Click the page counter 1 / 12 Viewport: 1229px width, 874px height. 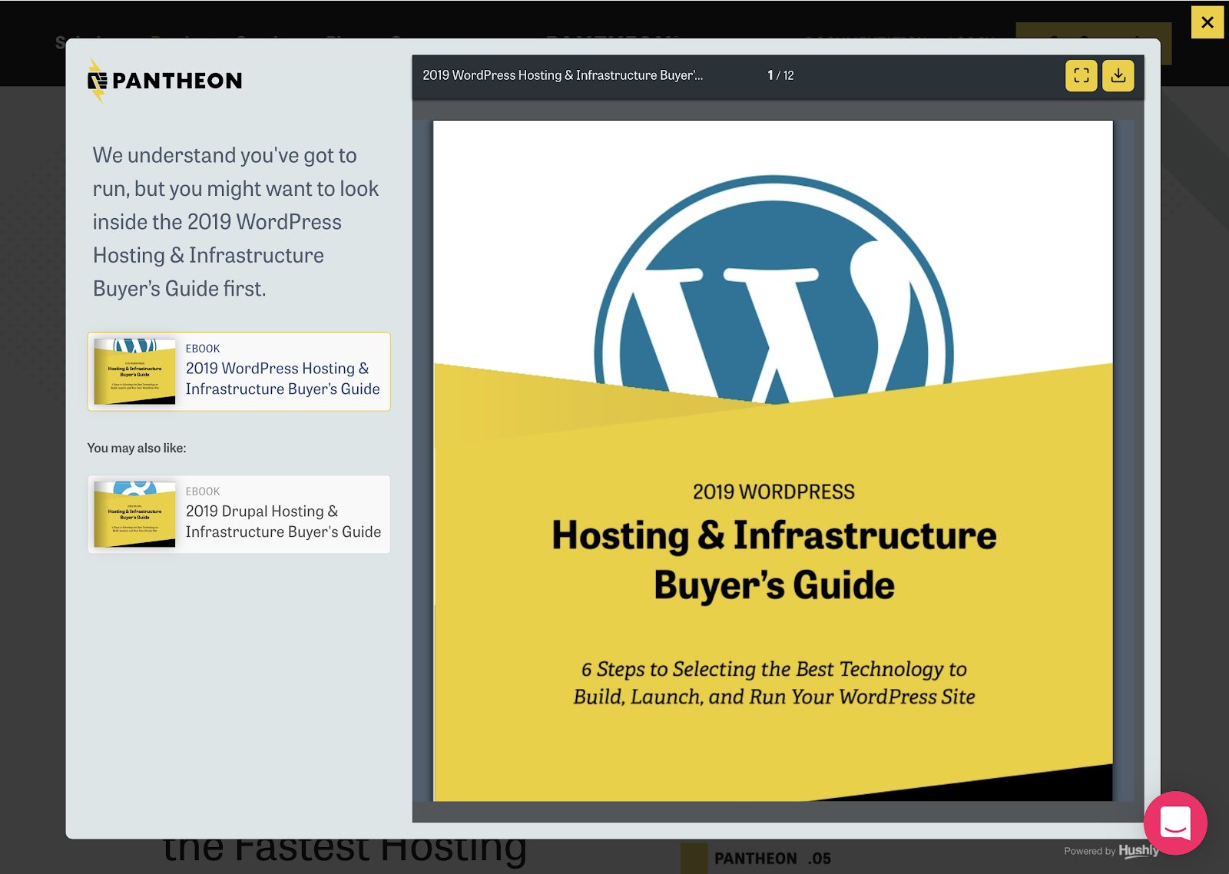[780, 75]
